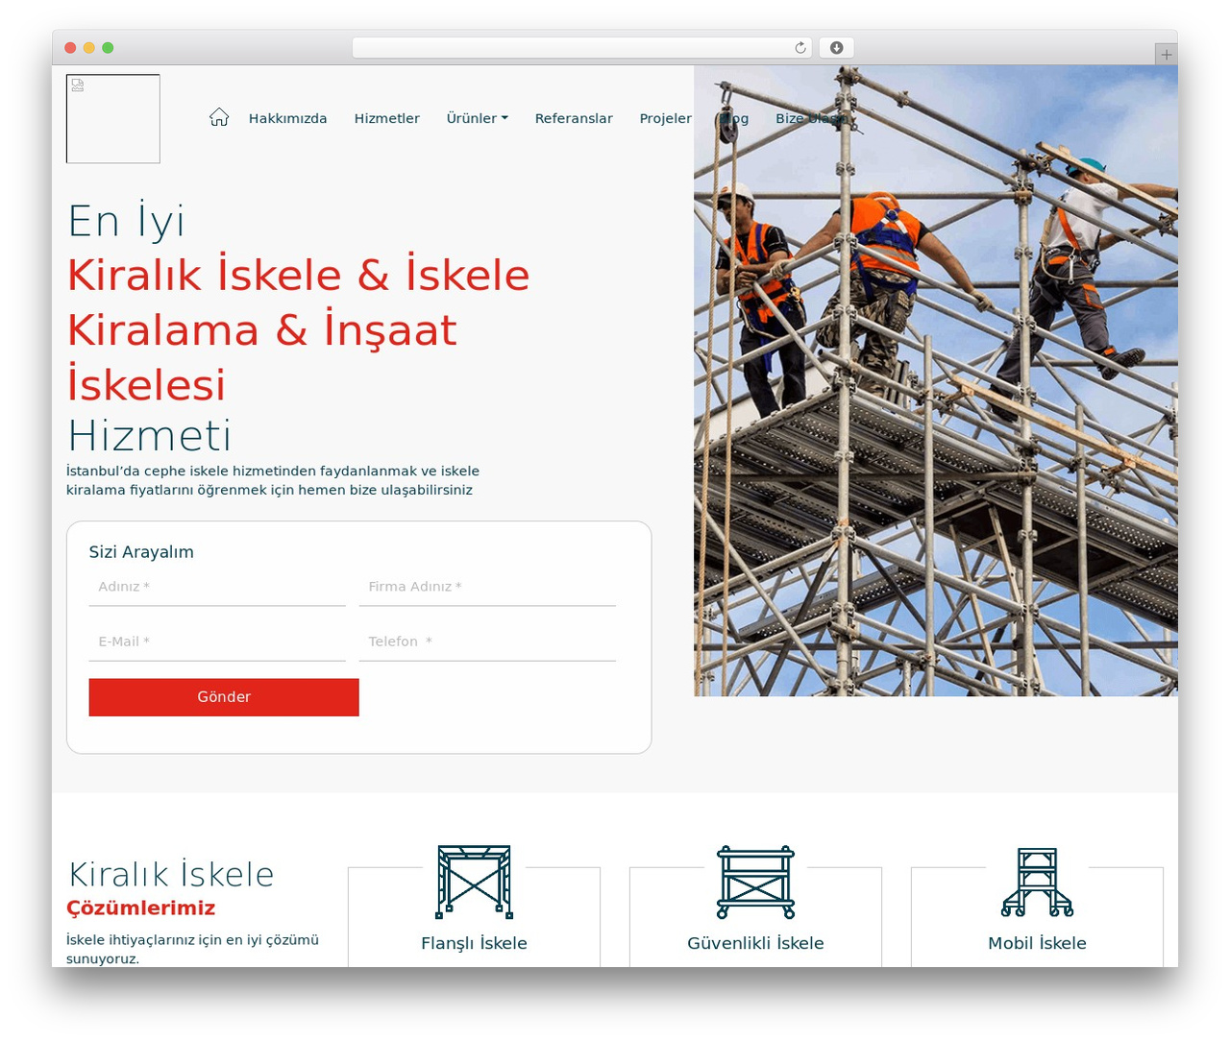Viewport: 1230px width, 1041px height.
Task: Focus the Telefon input field
Action: click(488, 642)
